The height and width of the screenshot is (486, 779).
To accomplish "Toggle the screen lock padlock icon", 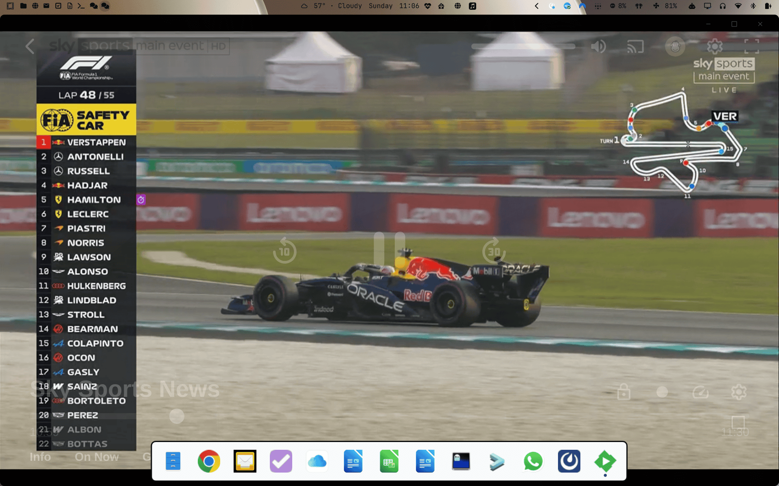I will [624, 392].
